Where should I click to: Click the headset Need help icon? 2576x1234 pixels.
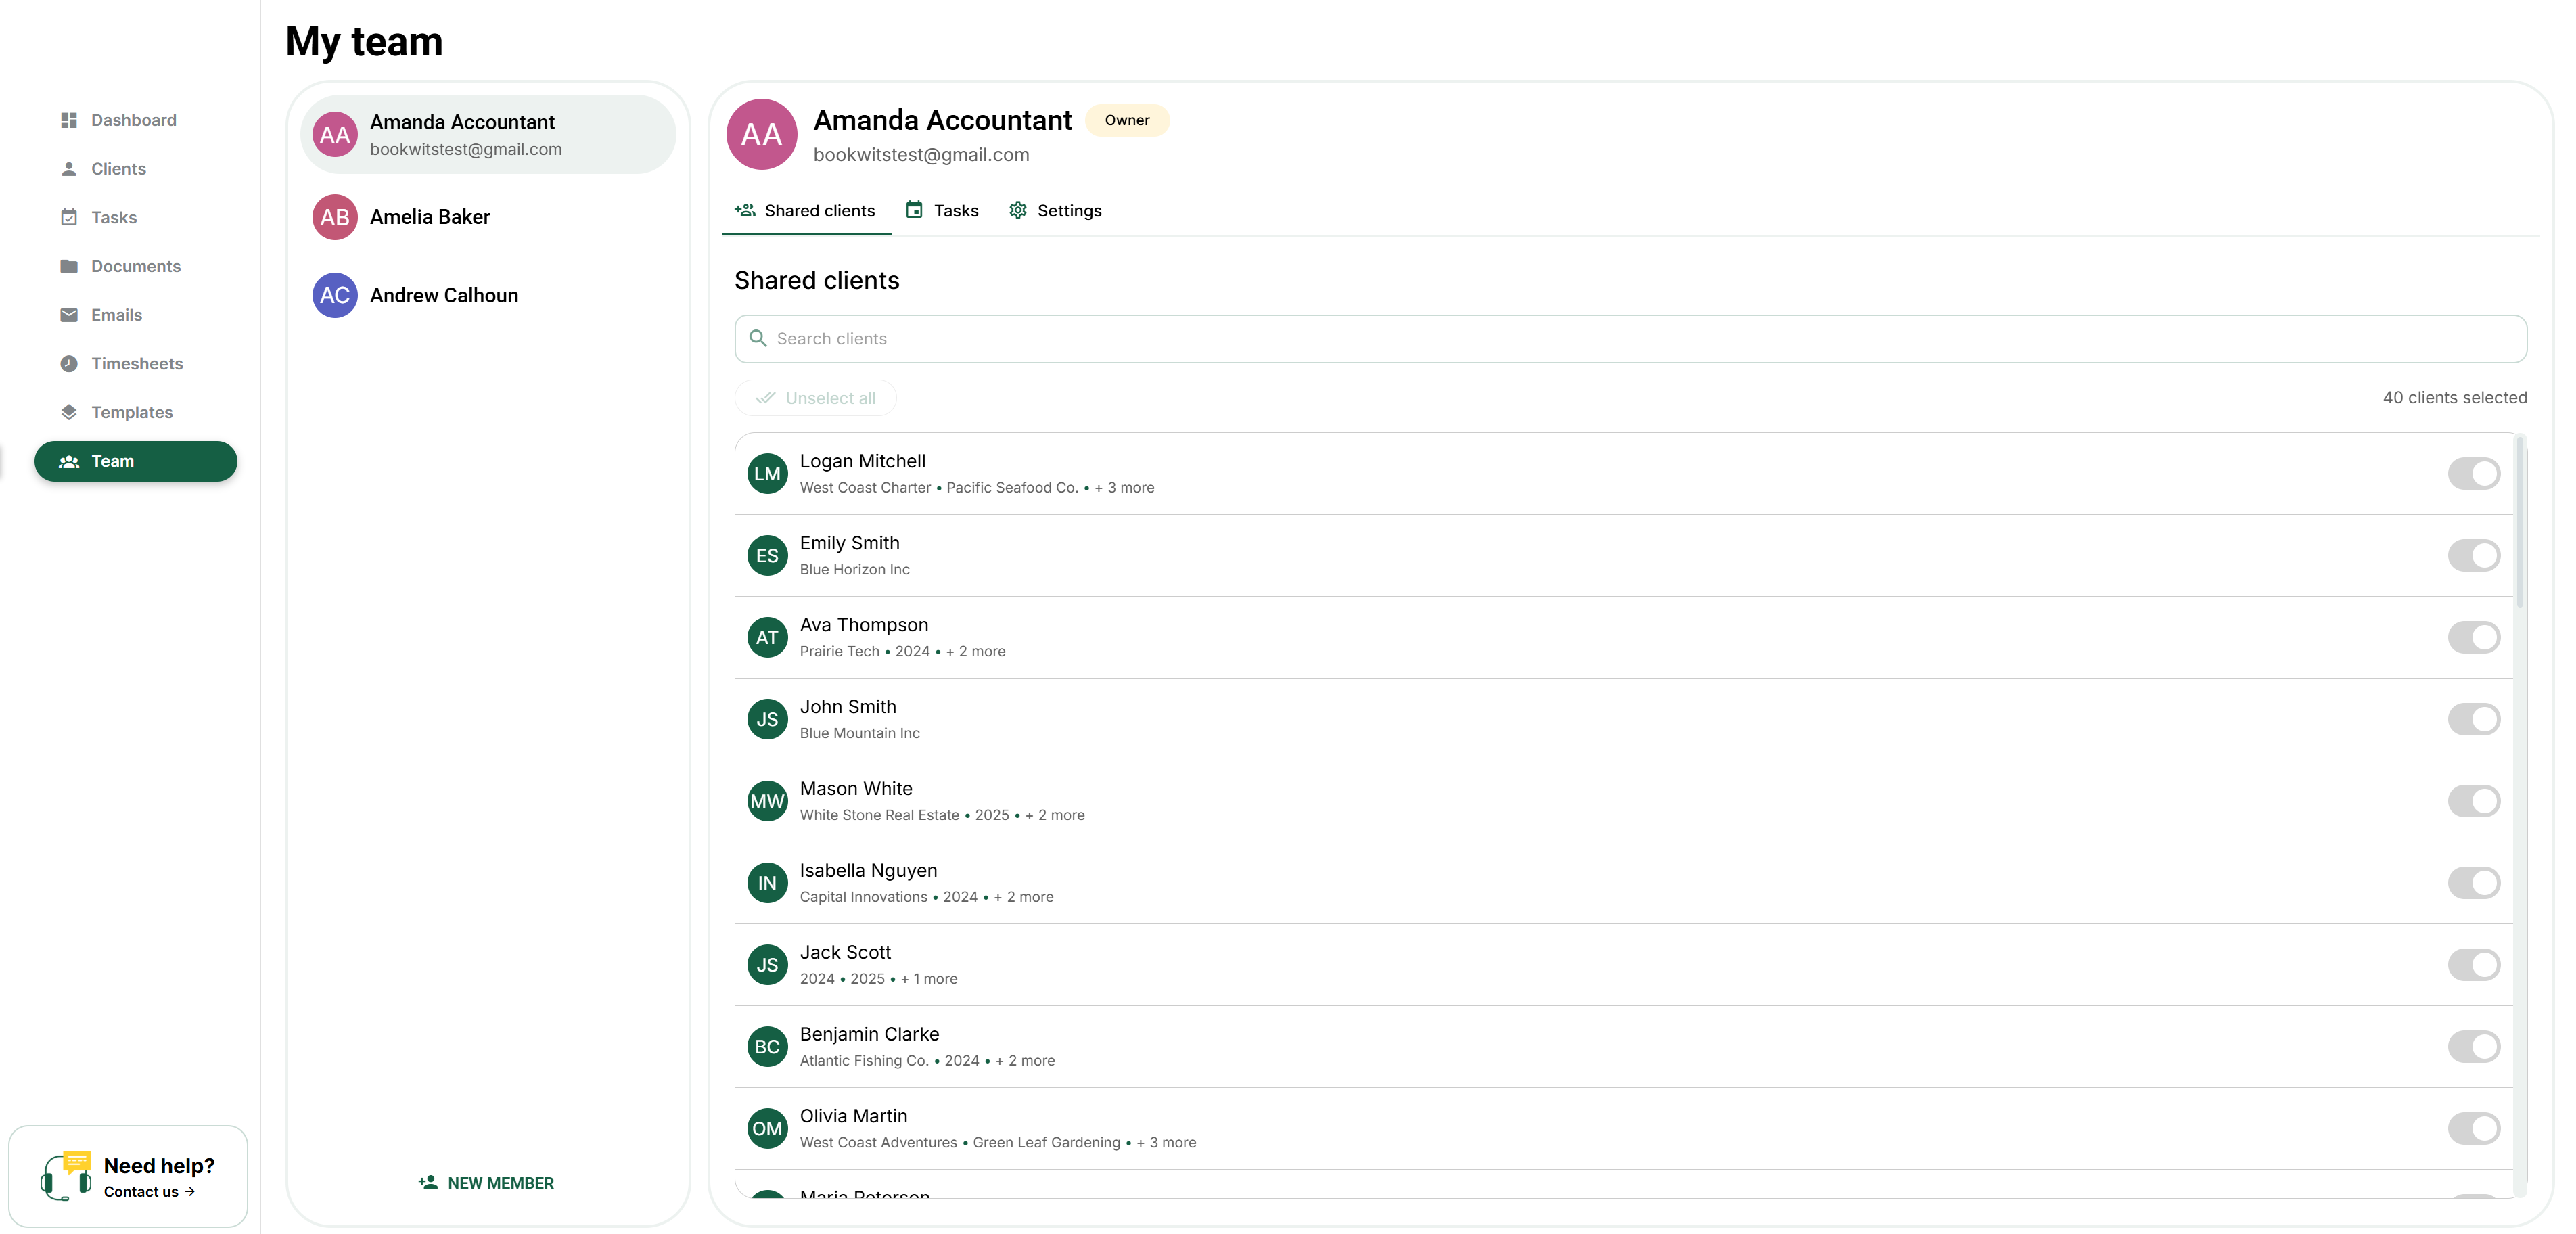click(x=66, y=1176)
